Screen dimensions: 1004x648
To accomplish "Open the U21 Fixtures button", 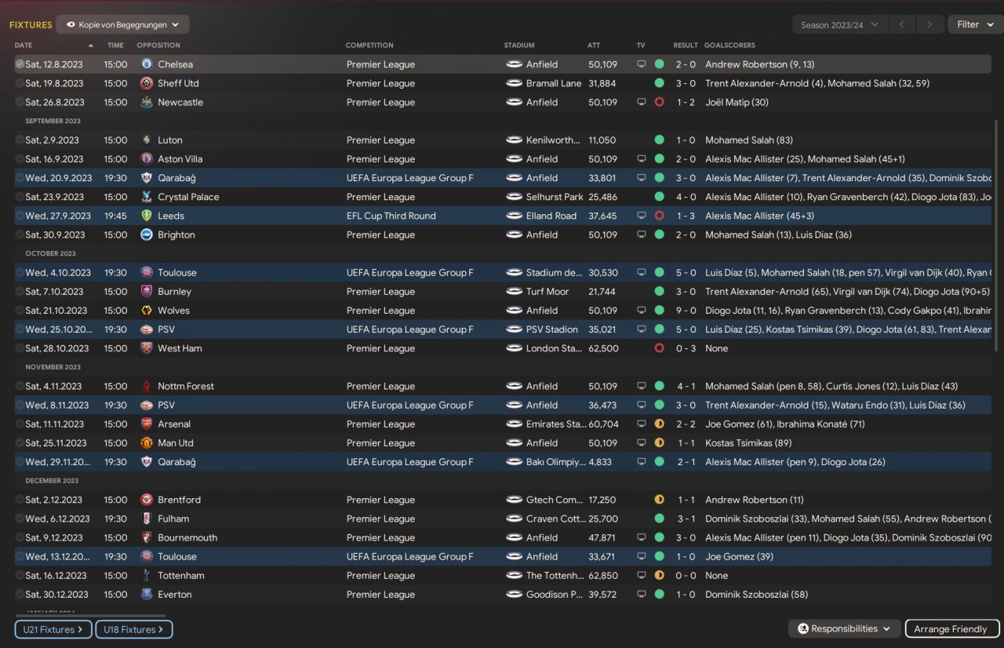I will pyautogui.click(x=53, y=629).
